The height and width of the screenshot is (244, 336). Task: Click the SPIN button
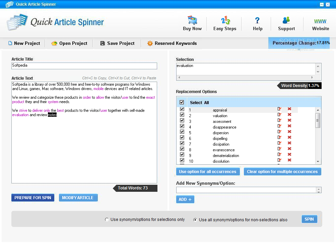point(309,219)
